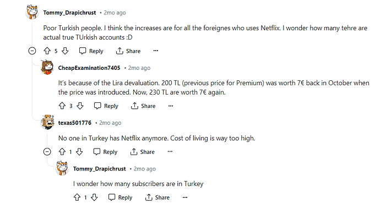Collapse texas501776's comment thread
This screenshot has height=209, width=380.
coord(47,152)
